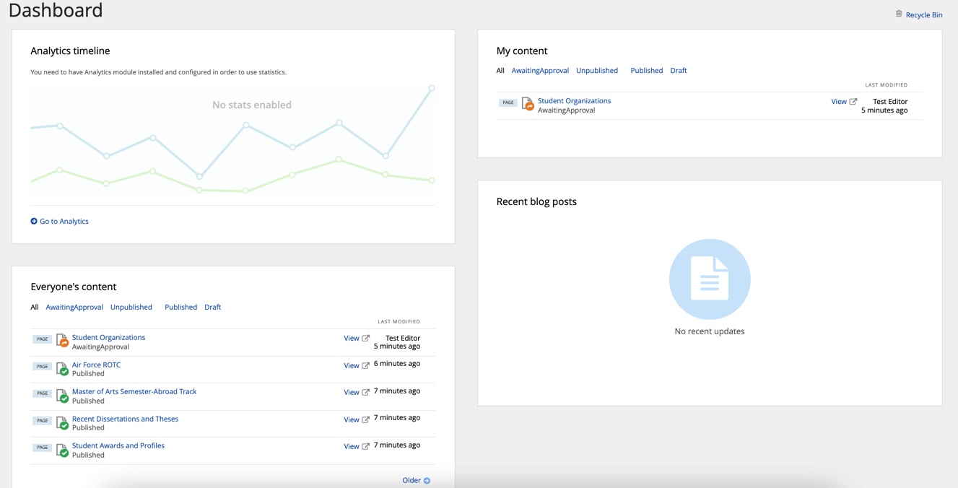The image size is (958, 488).
Task: Switch to Published filter in My content
Action: (x=646, y=71)
